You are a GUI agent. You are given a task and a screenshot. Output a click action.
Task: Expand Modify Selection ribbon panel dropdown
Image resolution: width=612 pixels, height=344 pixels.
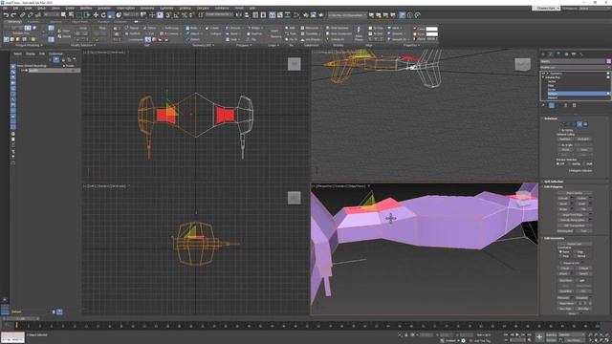pyautogui.click(x=83, y=45)
